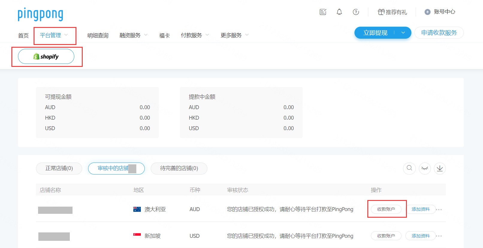
Task: Click the 审核状态 column header
Action: click(238, 190)
